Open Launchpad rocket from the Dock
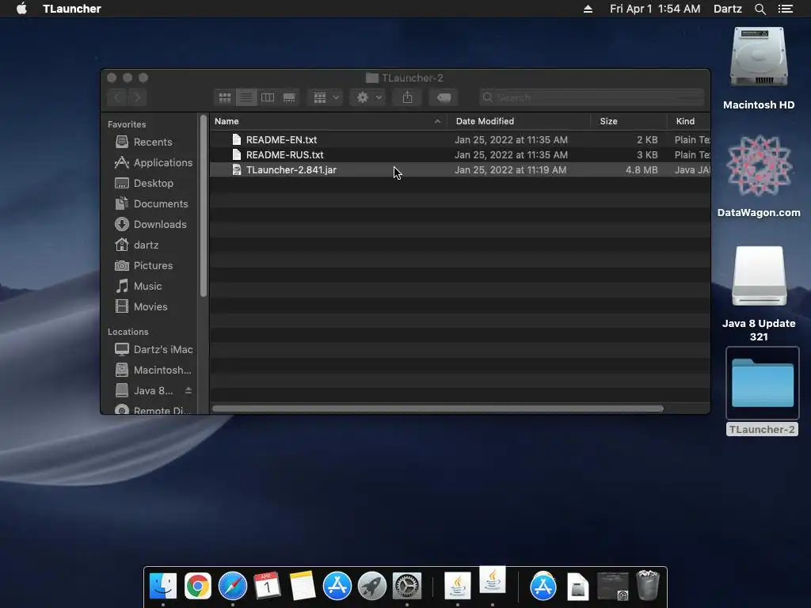811x608 pixels. point(372,586)
